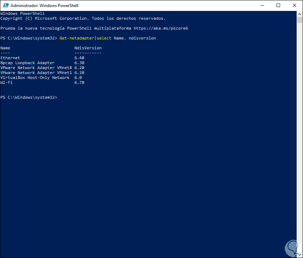The height and width of the screenshot is (258, 303).
Task: Minimize the PowerShell window
Action: pyautogui.click(x=262, y=5)
